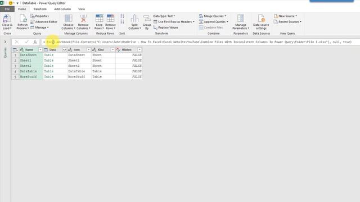Click the table corner menu icon
Viewport: 360px width, 202px height.
click(15, 50)
